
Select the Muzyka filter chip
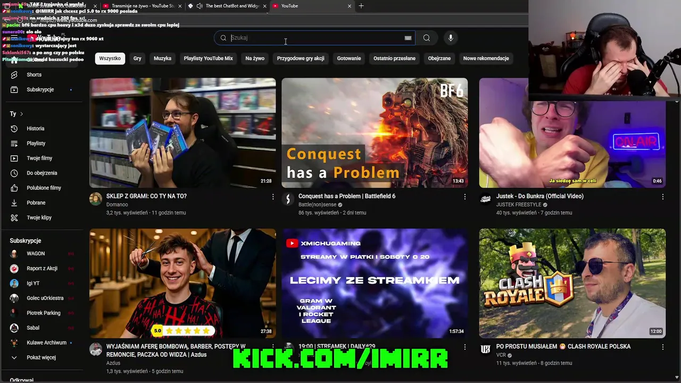(x=162, y=59)
